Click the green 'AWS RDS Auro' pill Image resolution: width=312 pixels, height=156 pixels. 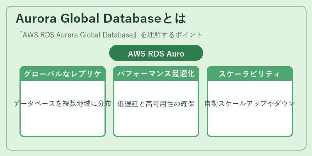pyautogui.click(x=156, y=53)
